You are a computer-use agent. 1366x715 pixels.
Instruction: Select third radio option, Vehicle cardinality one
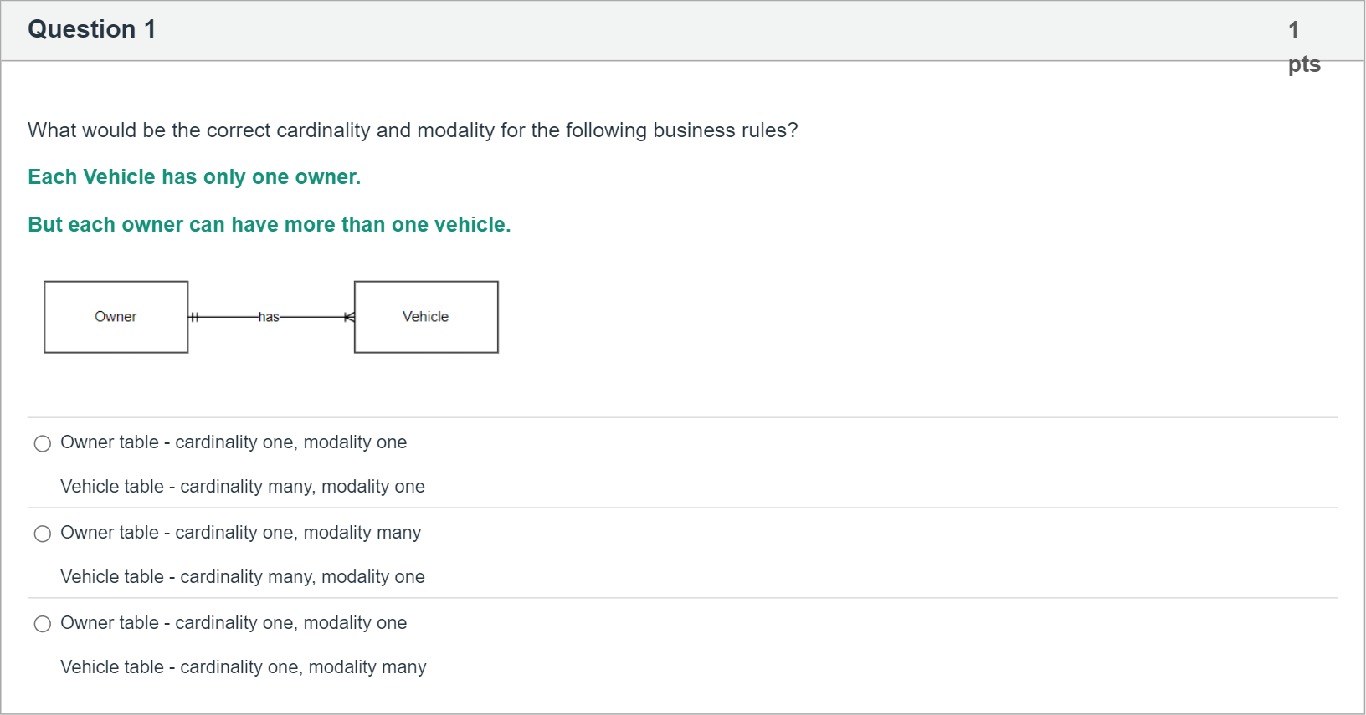43,624
